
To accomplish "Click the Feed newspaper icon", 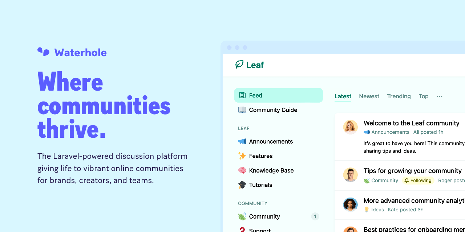I will pos(242,95).
